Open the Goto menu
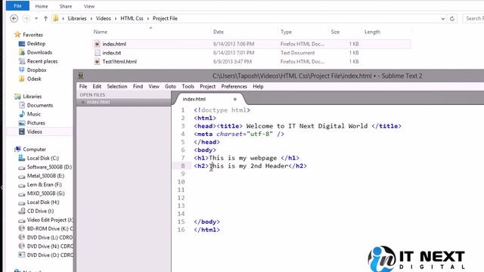The image size is (484, 272). [170, 86]
